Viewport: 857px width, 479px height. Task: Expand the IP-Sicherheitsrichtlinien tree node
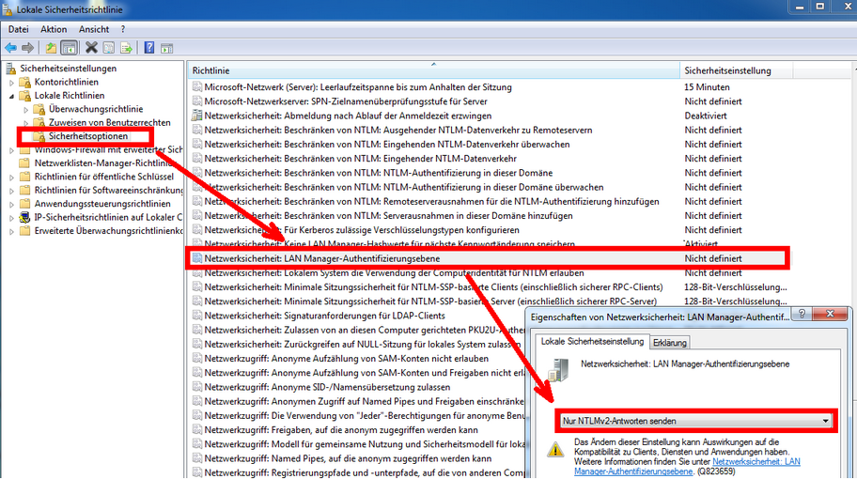click(11, 218)
